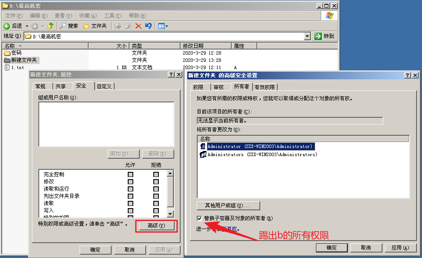This screenshot has height=258, width=422.
Task: Open the 文件 (File) menu
Action: [x=14, y=16]
